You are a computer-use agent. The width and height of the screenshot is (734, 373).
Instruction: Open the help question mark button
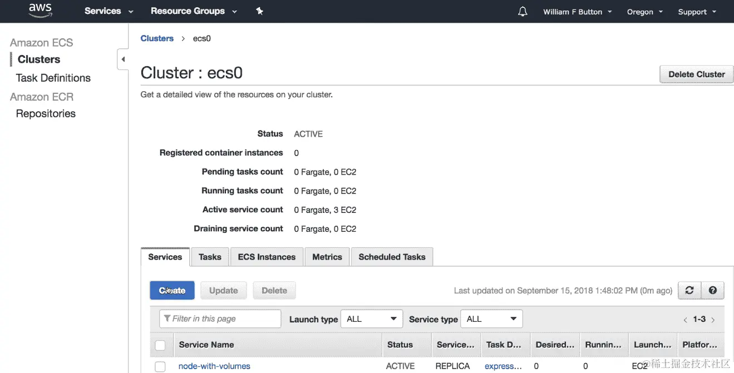[712, 290]
